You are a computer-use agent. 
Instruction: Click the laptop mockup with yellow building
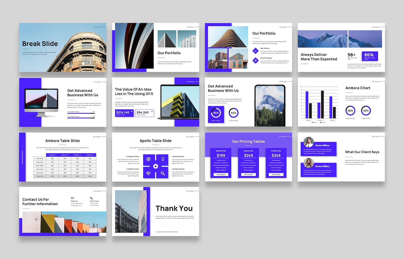(x=178, y=102)
